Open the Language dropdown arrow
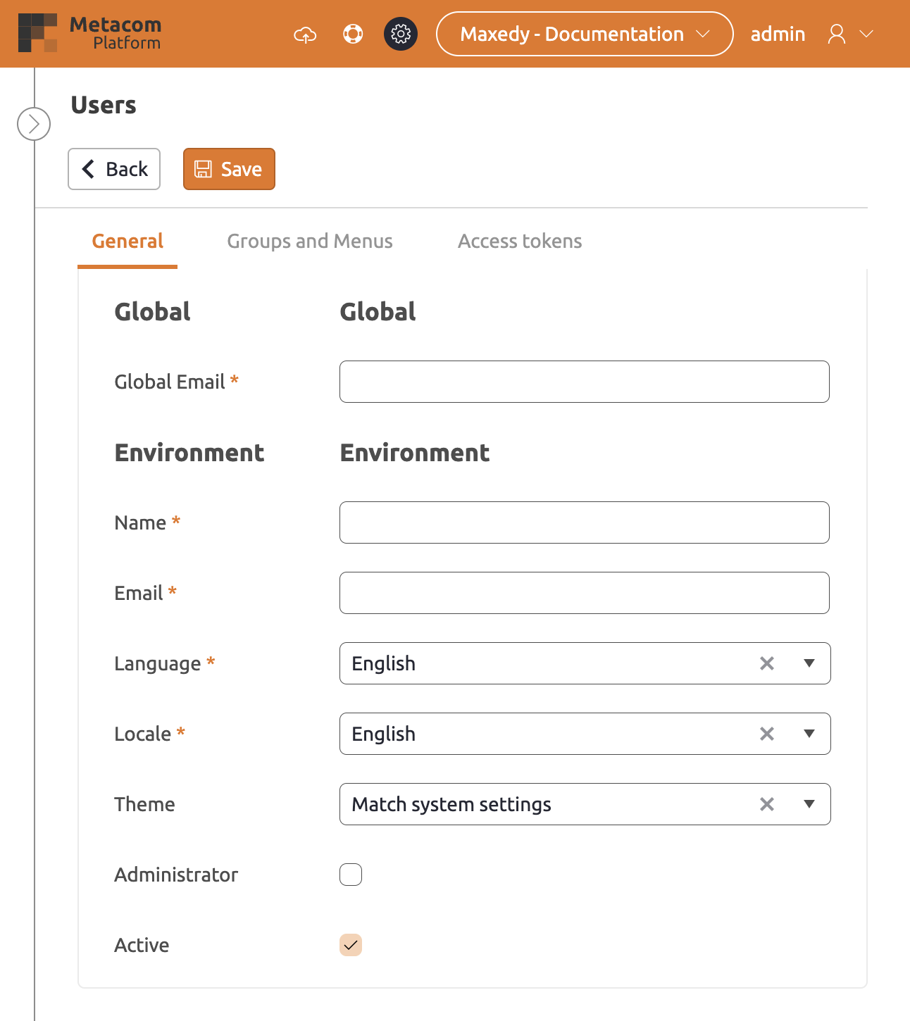The image size is (910, 1021). coord(809,663)
